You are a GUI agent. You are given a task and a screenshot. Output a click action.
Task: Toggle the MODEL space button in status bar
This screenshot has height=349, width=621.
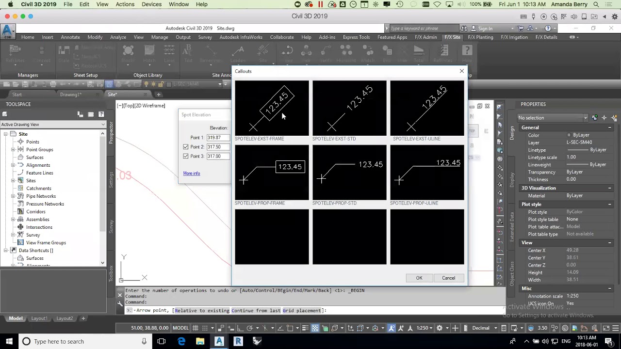point(180,328)
